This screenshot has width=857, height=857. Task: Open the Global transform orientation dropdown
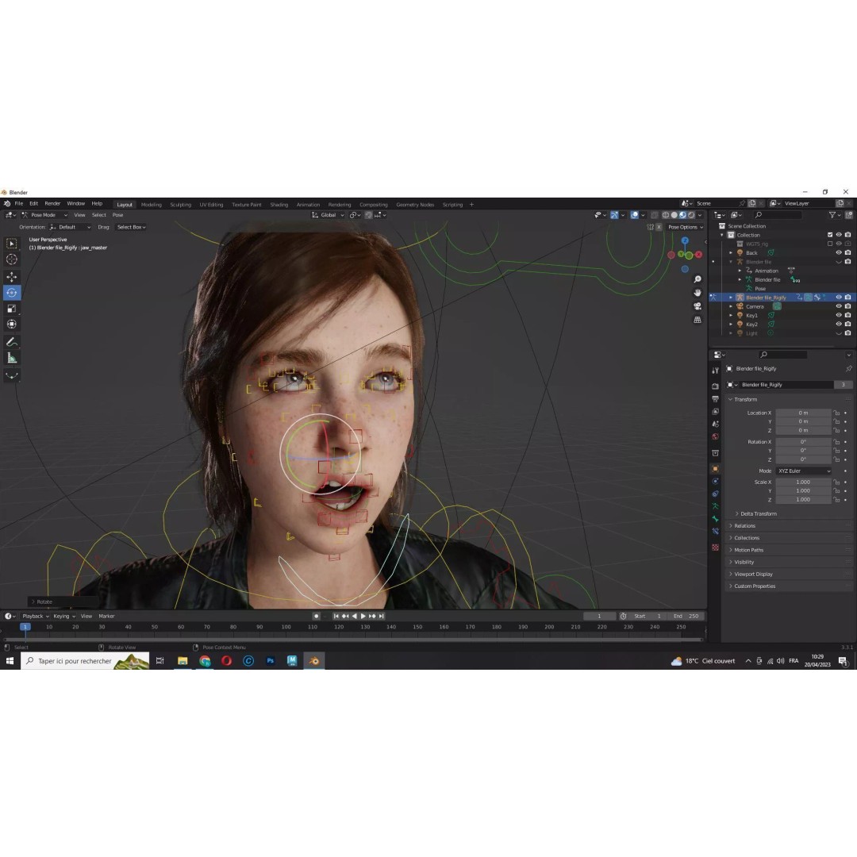[328, 215]
